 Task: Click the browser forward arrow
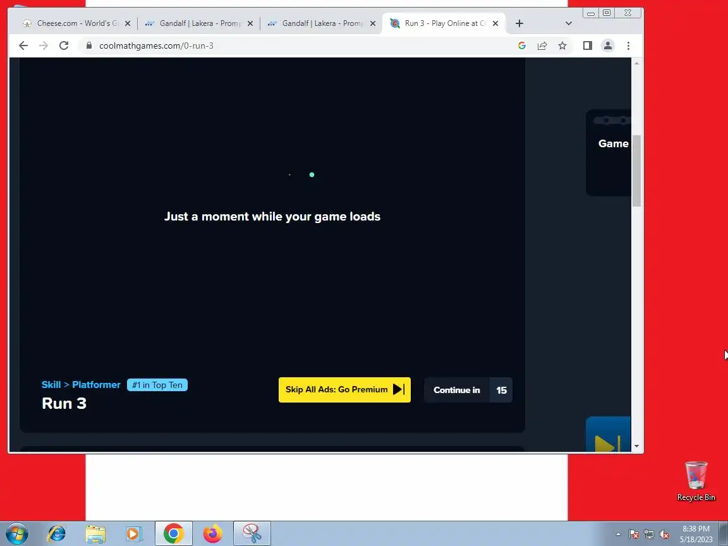(x=44, y=45)
